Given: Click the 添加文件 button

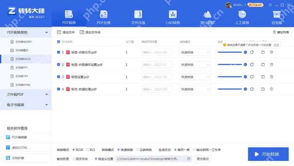Looking at the screenshot, I should (66, 32).
